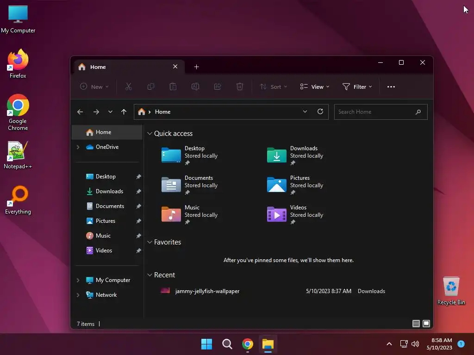The width and height of the screenshot is (474, 355).
Task: Click File Explorer icon on taskbar
Action: click(x=268, y=344)
